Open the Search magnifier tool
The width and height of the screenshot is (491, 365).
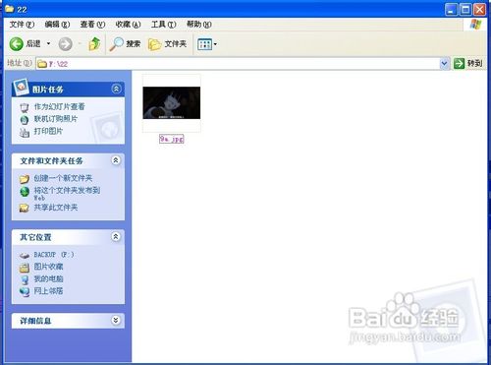pos(125,44)
